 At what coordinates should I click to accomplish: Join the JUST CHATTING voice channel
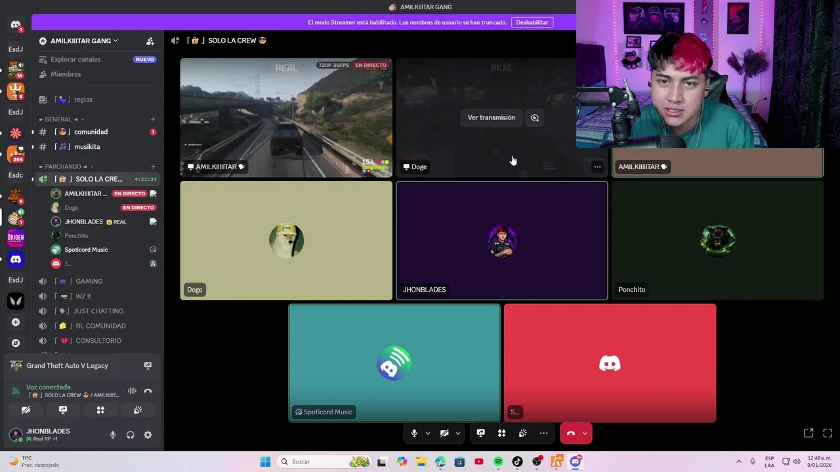pos(97,311)
